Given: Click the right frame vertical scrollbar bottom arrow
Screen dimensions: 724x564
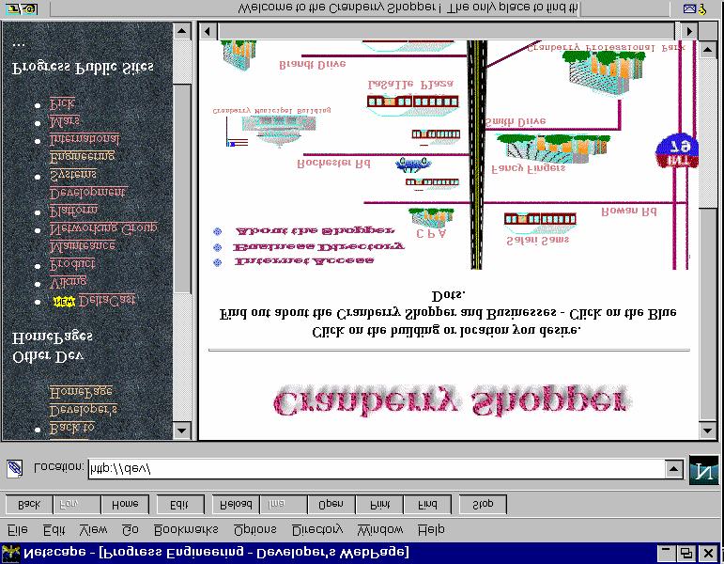Looking at the screenshot, I should [708, 431].
